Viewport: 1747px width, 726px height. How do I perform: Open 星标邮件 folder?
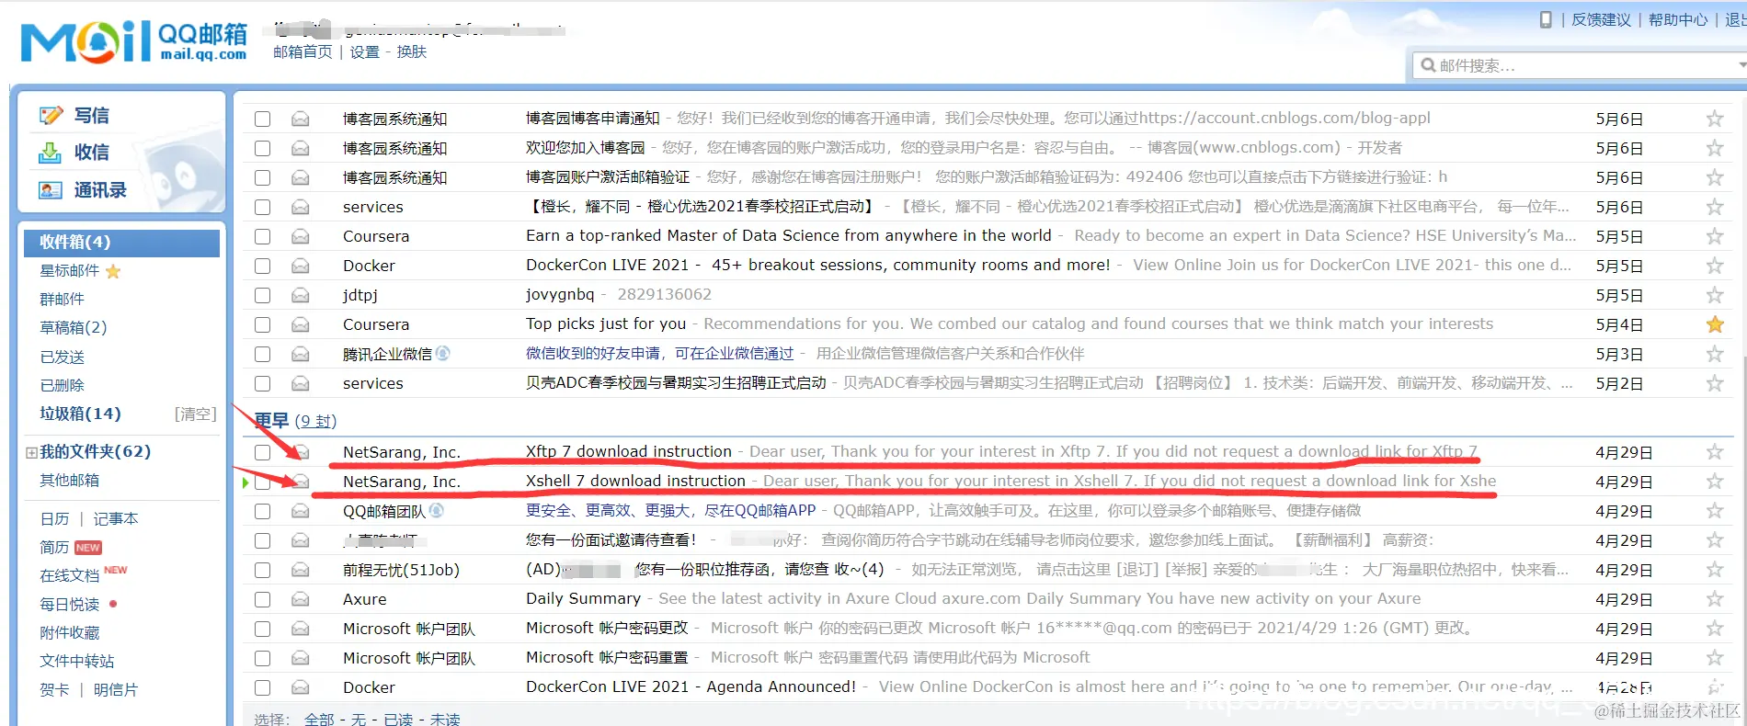tap(70, 271)
